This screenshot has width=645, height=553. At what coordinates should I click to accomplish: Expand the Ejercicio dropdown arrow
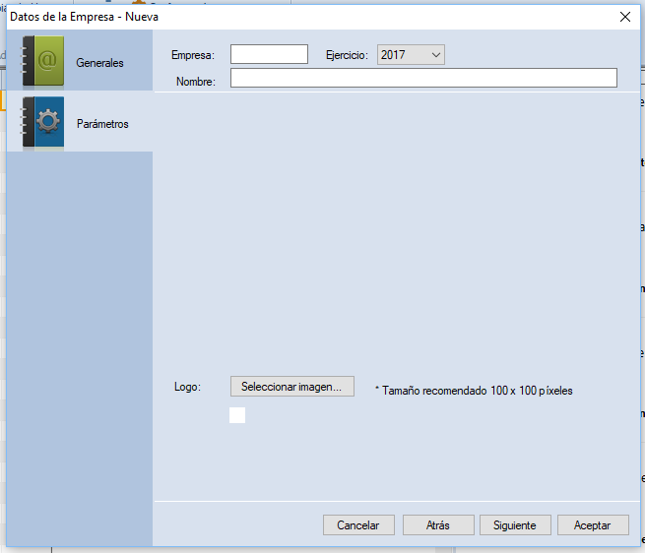click(x=435, y=55)
